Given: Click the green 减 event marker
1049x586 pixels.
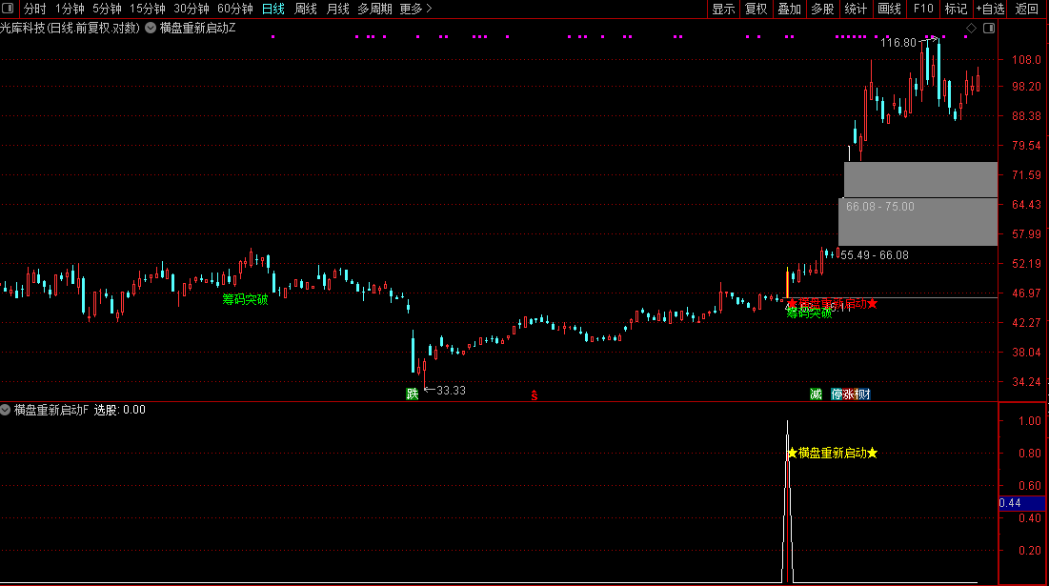Looking at the screenshot, I should 816,394.
